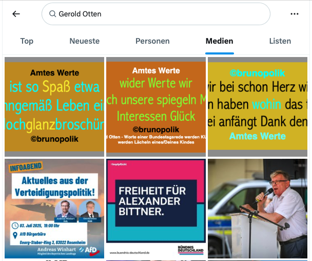312x261 pixels.
Task: Open the yellow 'bei schon Herz' image
Action: (x=258, y=107)
